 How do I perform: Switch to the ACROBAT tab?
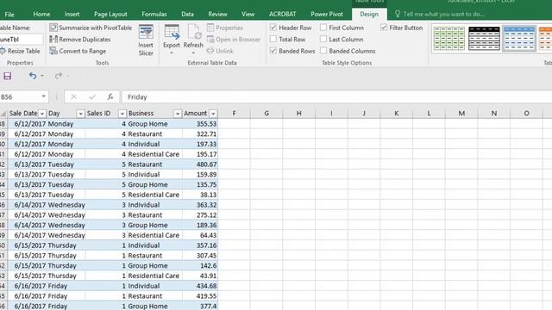(282, 14)
